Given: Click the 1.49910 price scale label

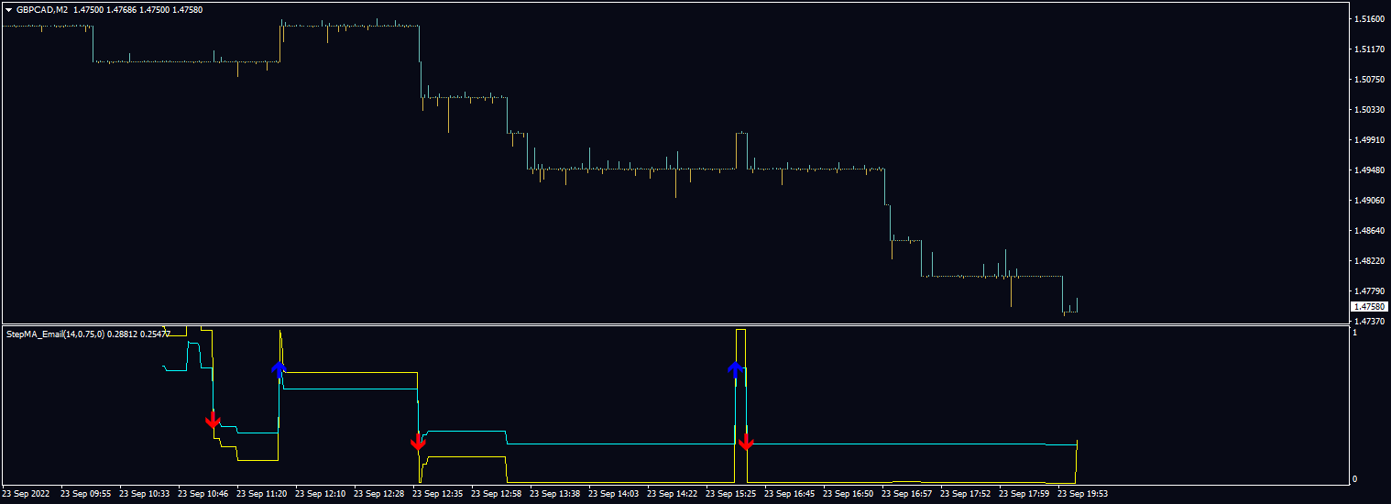Looking at the screenshot, I should click(x=1369, y=139).
